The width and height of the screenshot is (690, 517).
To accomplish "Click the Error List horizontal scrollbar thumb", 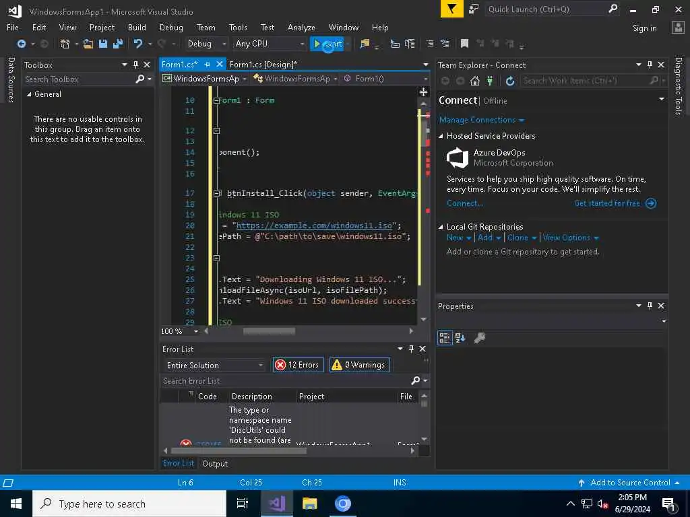I will (x=239, y=450).
